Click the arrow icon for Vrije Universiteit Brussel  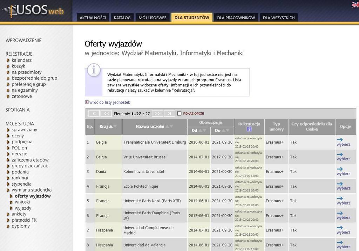coord(340,155)
